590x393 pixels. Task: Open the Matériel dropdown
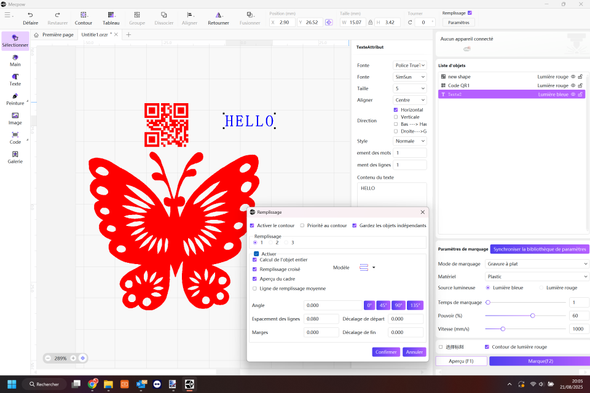(x=537, y=276)
